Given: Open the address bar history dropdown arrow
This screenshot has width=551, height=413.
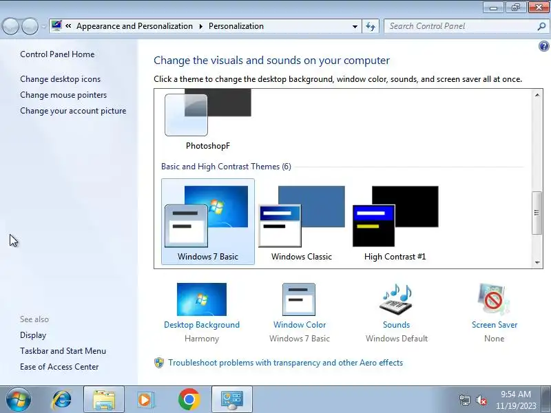Looking at the screenshot, I should pyautogui.click(x=355, y=26).
